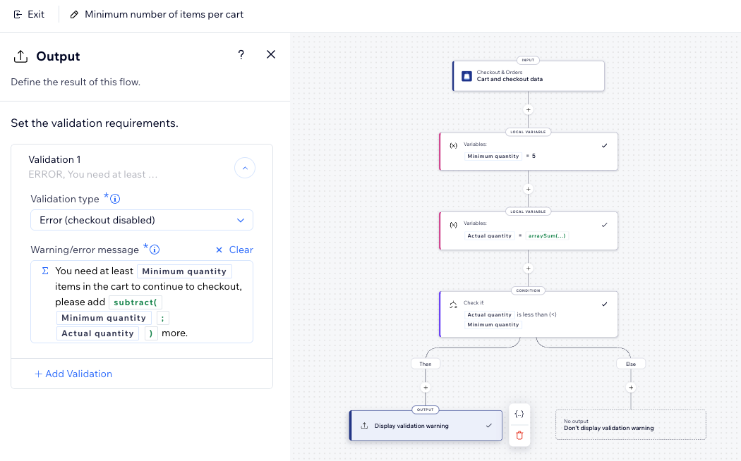Toggle the checkmark on the condition node
This screenshot has width=741, height=461.
click(604, 304)
